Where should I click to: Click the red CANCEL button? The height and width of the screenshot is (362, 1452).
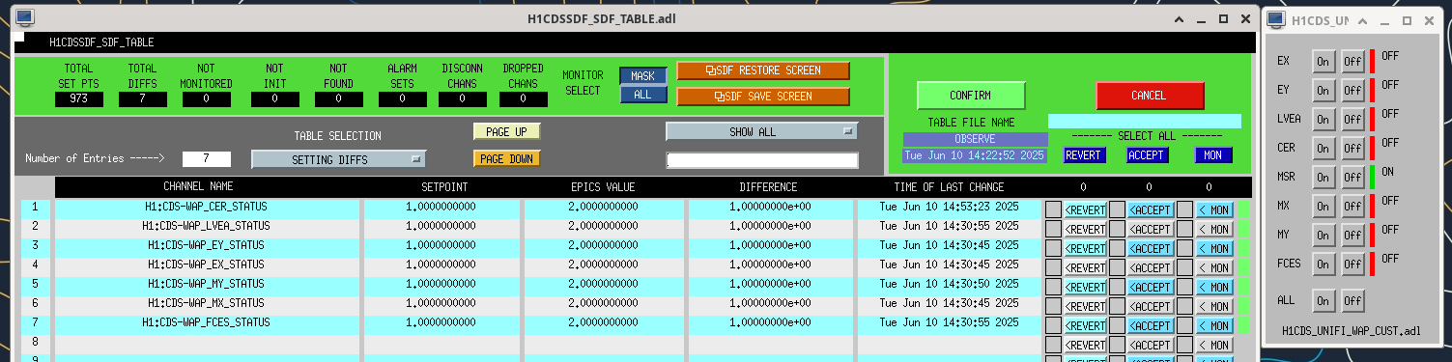[1150, 96]
